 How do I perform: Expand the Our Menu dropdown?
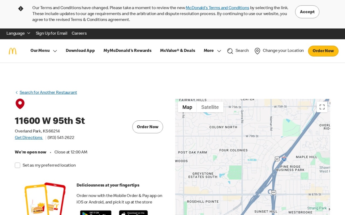pyautogui.click(x=44, y=51)
